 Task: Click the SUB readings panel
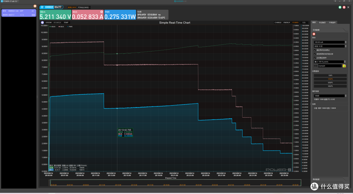click(x=152, y=15)
